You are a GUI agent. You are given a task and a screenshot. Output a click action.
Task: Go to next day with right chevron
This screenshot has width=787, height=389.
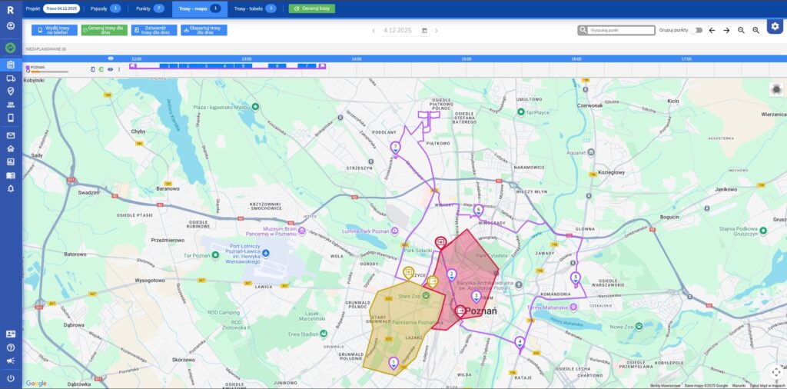point(437,31)
